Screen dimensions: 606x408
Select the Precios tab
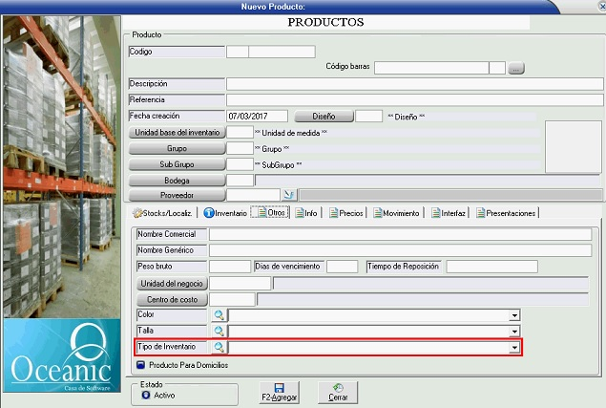345,213
